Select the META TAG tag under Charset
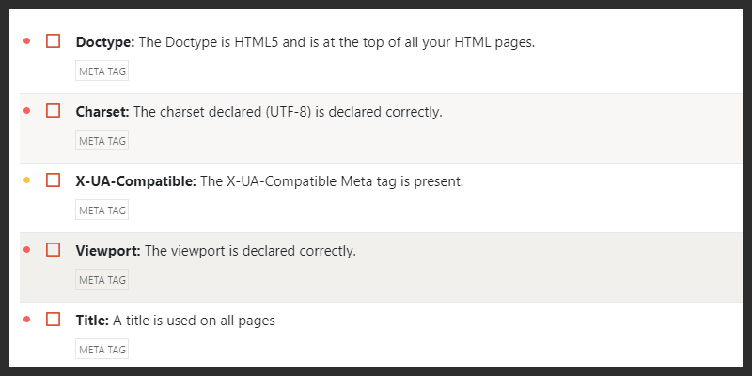Image resolution: width=752 pixels, height=376 pixels. (x=102, y=140)
